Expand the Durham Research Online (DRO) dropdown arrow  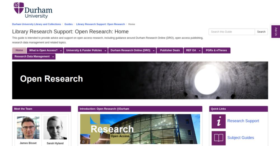click(x=154, y=51)
